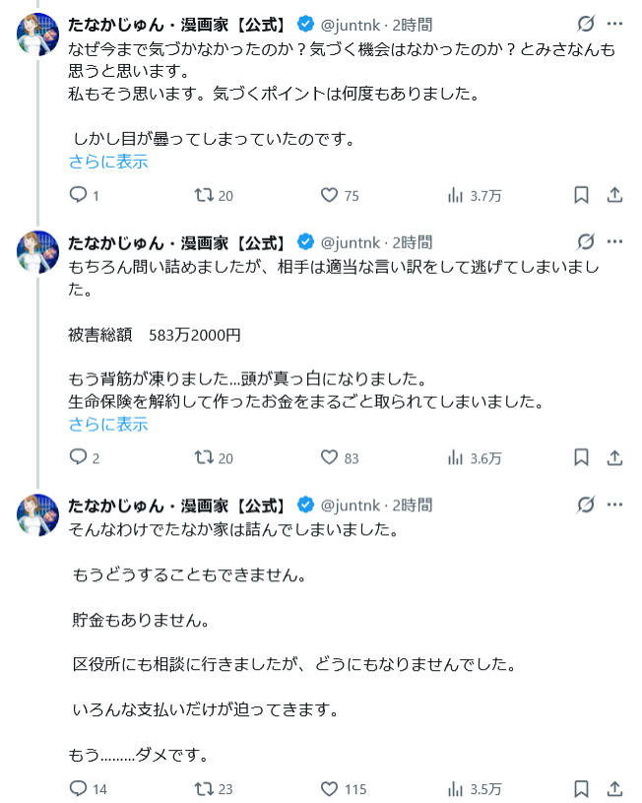
Task: Reply to the tweet with 14 replies
Action: [x=80, y=788]
